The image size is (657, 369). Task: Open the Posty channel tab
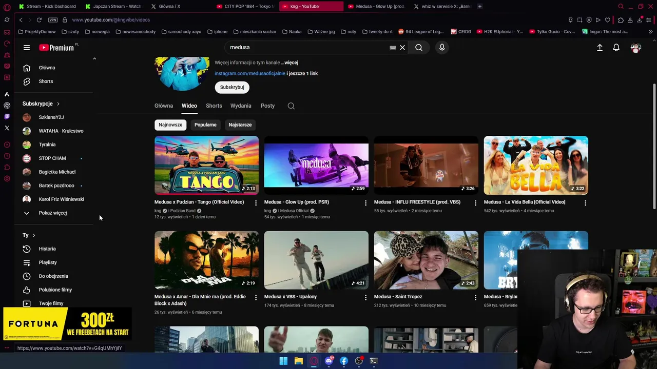(x=267, y=106)
